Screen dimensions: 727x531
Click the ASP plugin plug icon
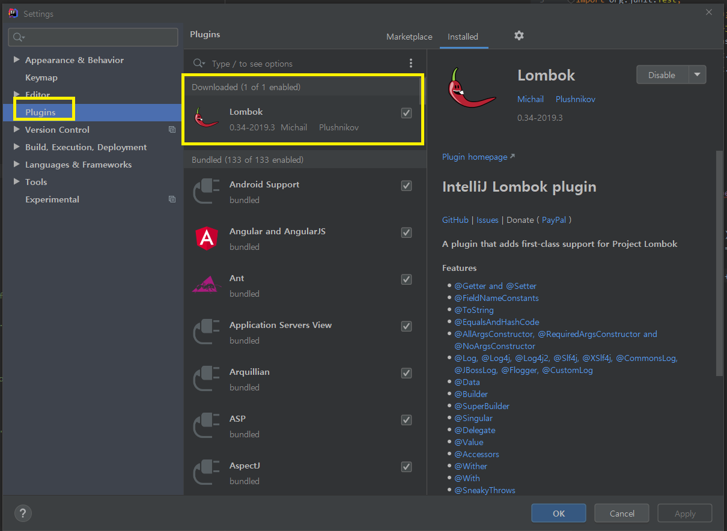(207, 426)
